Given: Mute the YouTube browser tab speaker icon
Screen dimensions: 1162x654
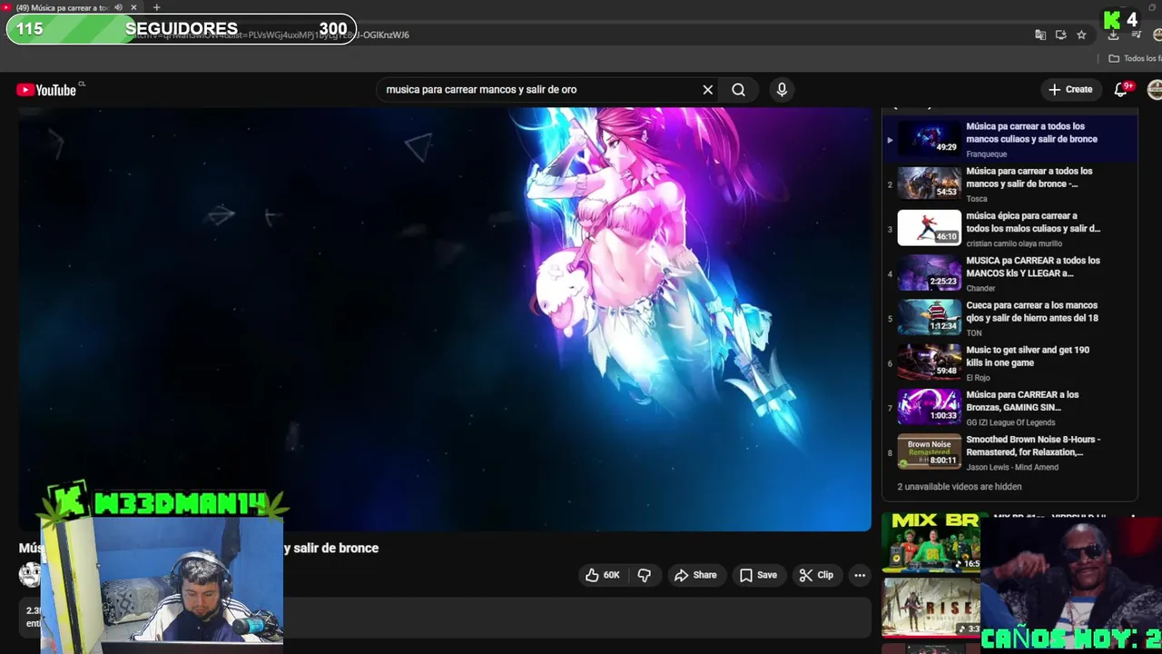Looking at the screenshot, I should coord(118,7).
